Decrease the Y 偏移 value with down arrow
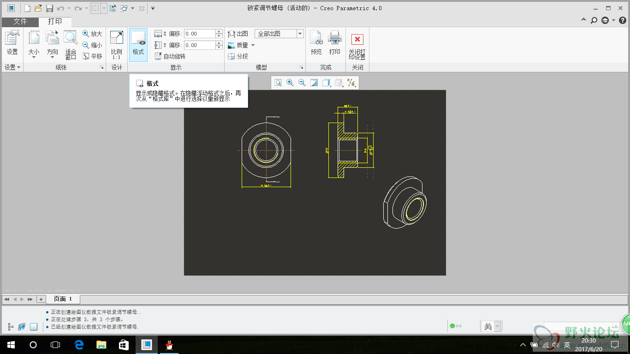The width and height of the screenshot is (630, 354). coord(219,47)
